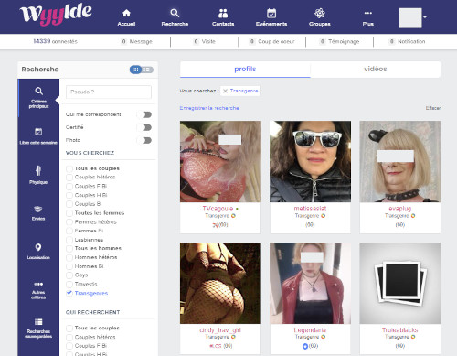Open the Contacts icon in navigation
Image resolution: width=457 pixels, height=356 pixels.
point(223,13)
